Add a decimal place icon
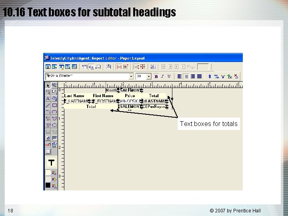This screenshot has width=288, height=216. (230, 76)
